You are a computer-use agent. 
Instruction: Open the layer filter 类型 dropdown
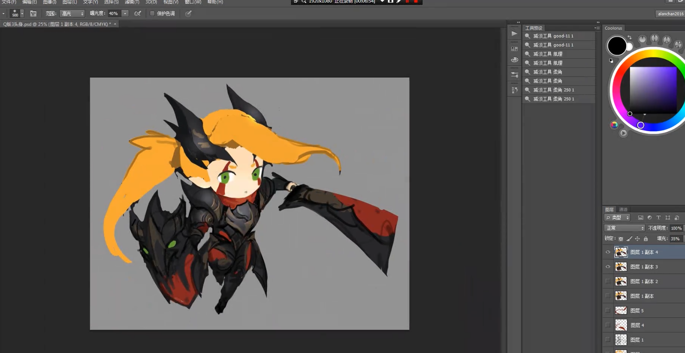[617, 218]
